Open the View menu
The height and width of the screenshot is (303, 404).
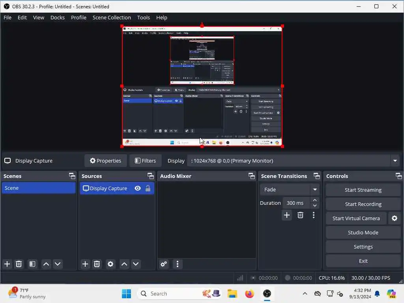[x=38, y=17]
